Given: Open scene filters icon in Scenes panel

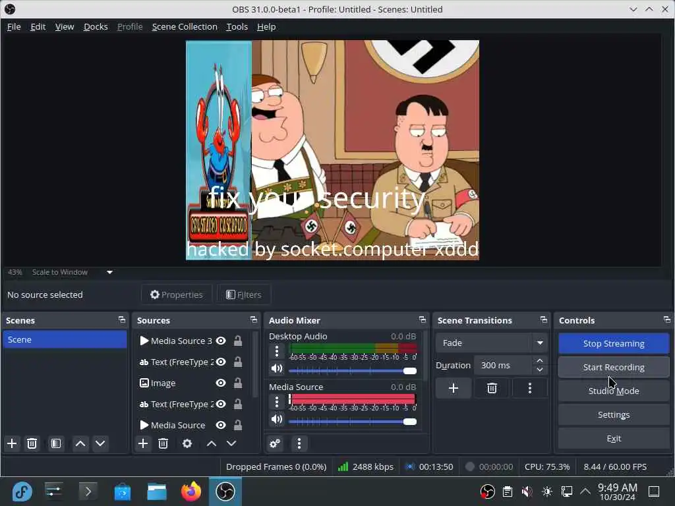Looking at the screenshot, I should pos(56,443).
